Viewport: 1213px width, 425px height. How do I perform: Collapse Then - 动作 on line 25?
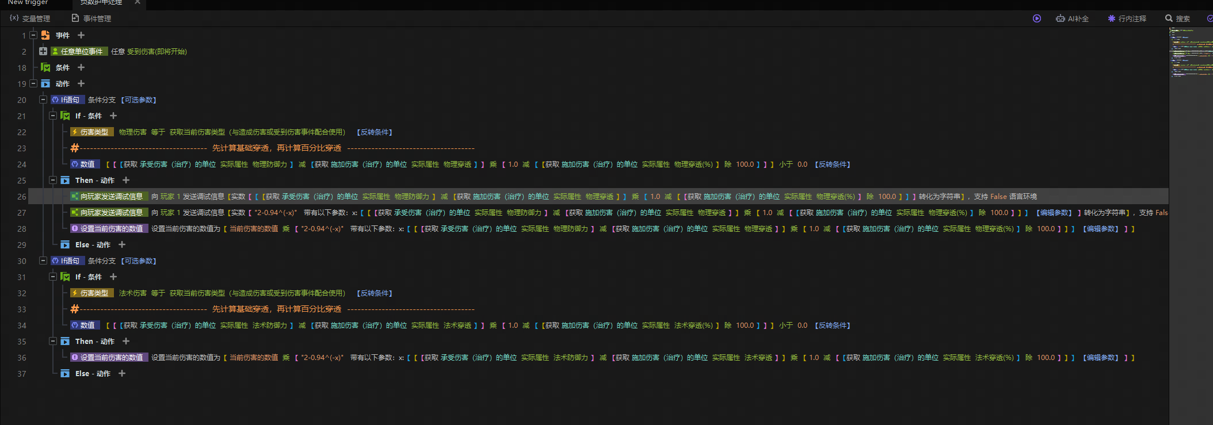[53, 180]
